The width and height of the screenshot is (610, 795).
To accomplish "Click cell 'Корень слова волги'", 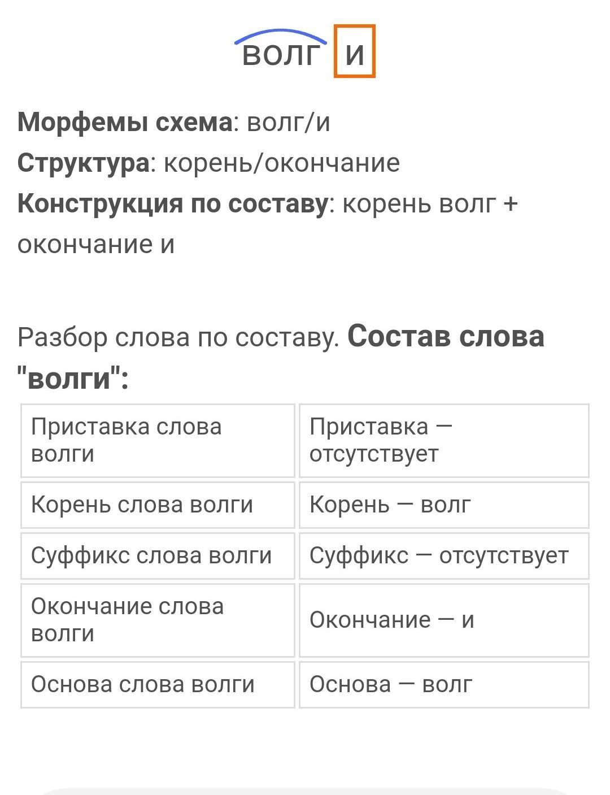I will [158, 505].
